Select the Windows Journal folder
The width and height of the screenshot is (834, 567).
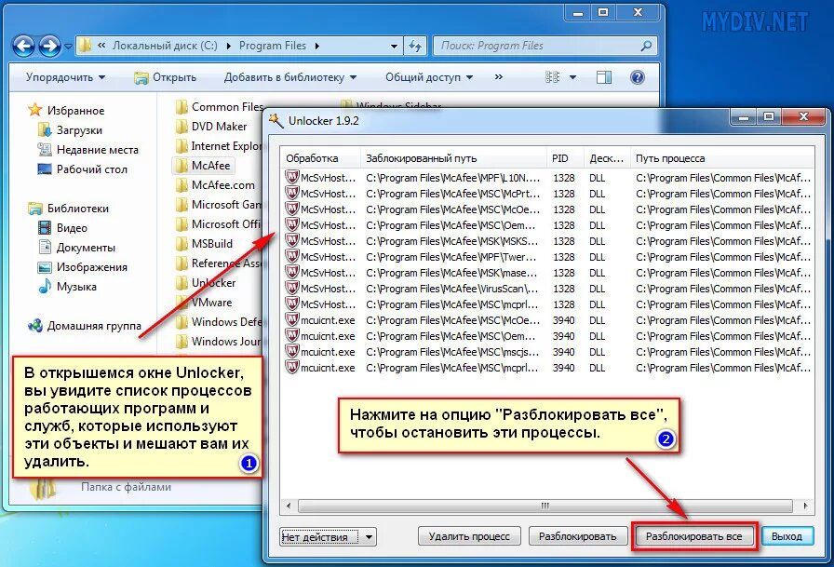click(219, 342)
